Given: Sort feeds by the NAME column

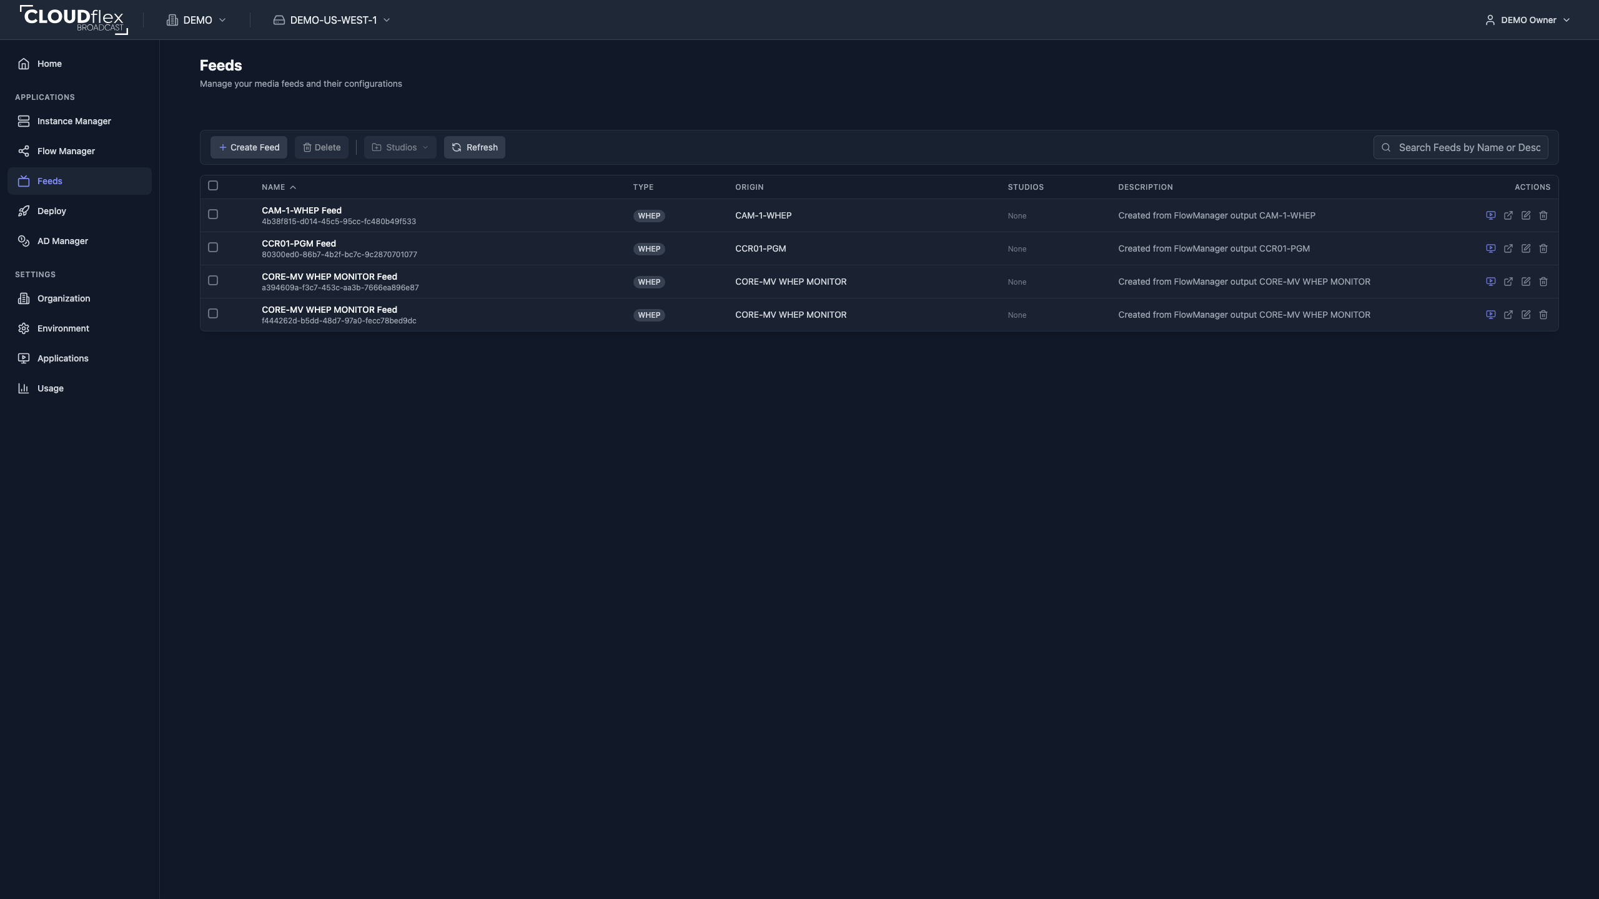Looking at the screenshot, I should 279,187.
